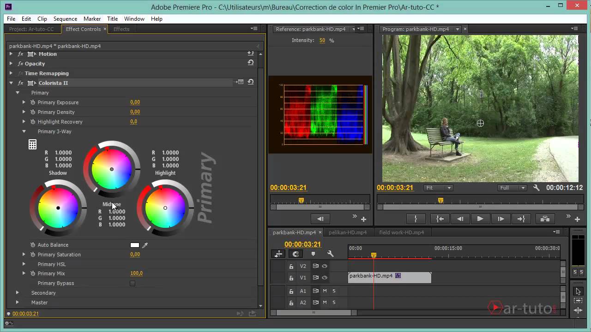Toggle timeline Snap magnet icon
This screenshot has width=591, height=332.
click(x=296, y=254)
